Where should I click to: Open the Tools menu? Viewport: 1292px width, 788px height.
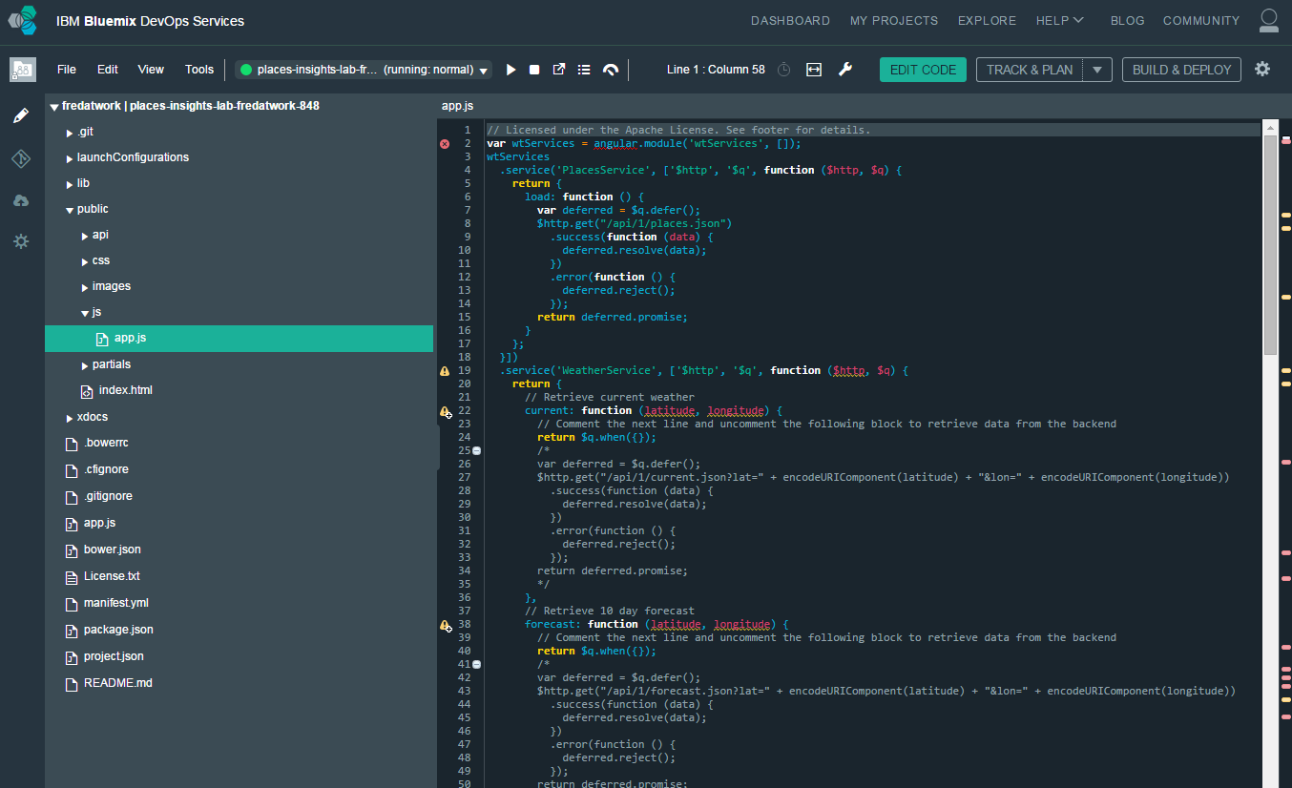[199, 70]
